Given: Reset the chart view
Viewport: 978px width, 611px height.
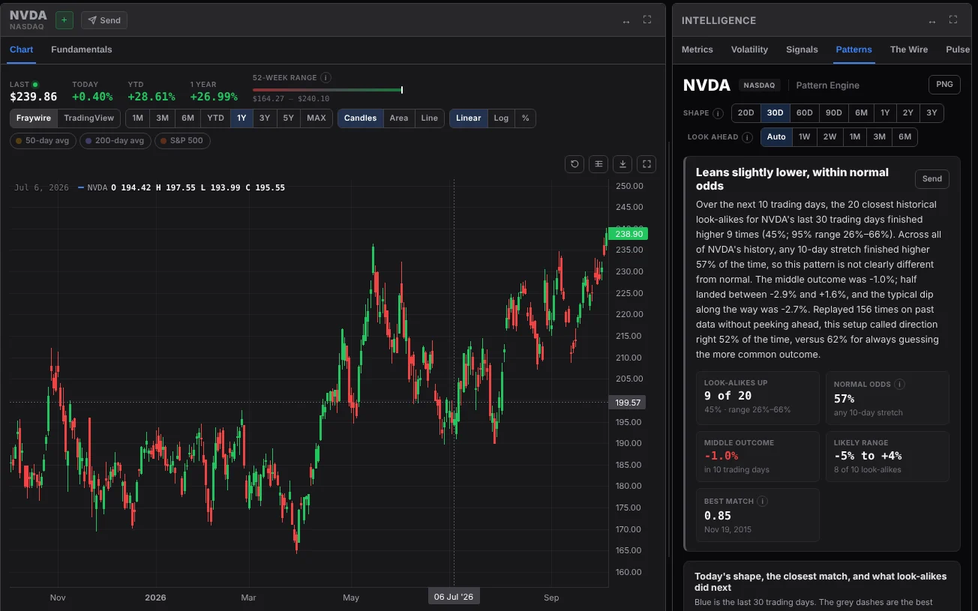Looking at the screenshot, I should (574, 164).
